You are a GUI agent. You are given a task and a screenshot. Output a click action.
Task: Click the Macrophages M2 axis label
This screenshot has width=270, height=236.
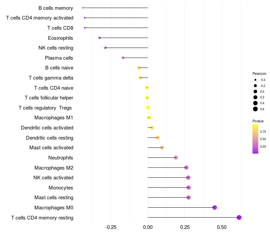tap(54, 168)
